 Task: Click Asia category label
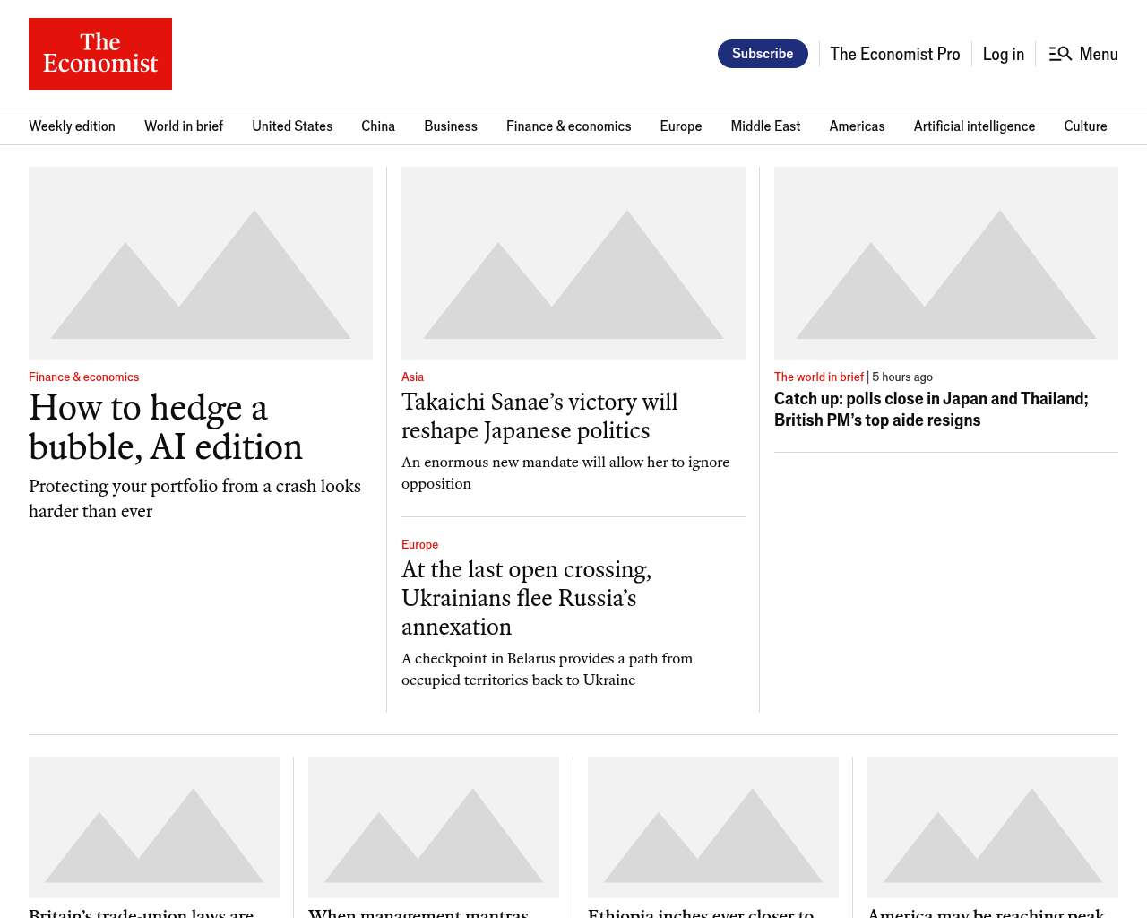(x=412, y=377)
